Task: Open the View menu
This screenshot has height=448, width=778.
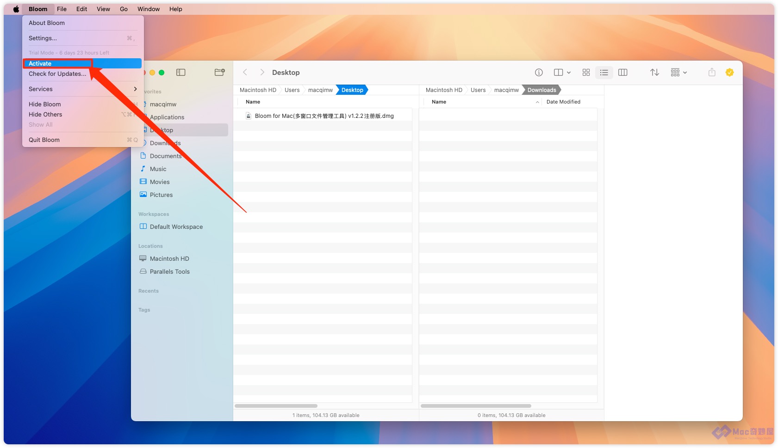Action: 103,9
